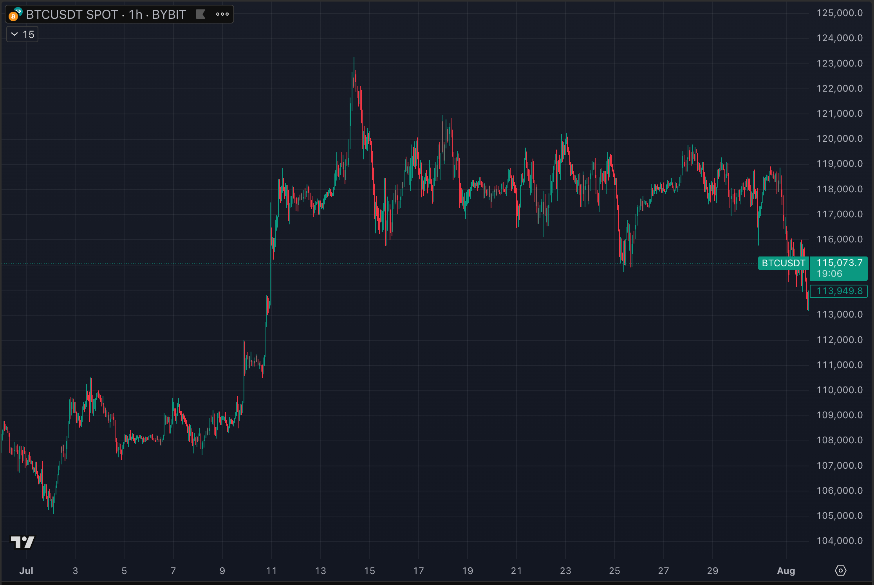
Task: Click the Aug label on time axis
Action: pyautogui.click(x=786, y=571)
